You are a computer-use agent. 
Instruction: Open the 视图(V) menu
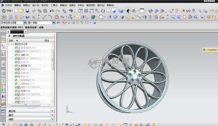pyautogui.click(x=26, y=5)
